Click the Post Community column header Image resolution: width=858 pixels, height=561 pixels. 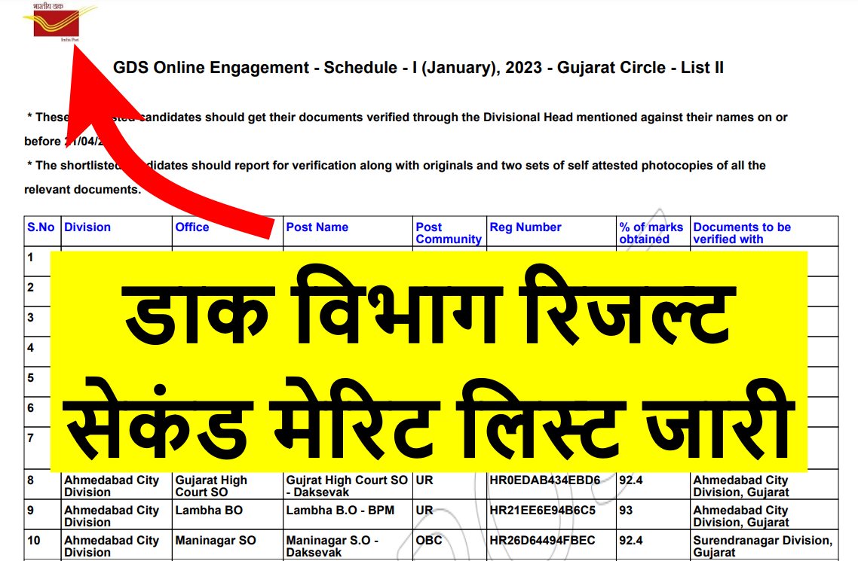click(449, 233)
